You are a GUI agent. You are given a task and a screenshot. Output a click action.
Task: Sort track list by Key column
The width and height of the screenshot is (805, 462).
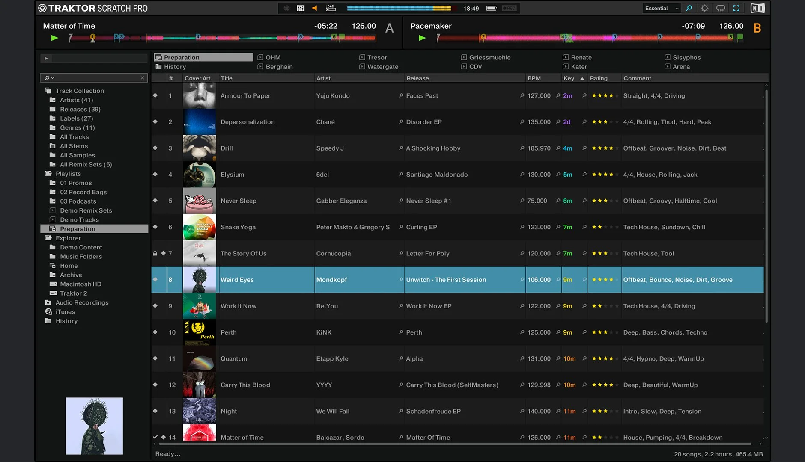(574, 78)
